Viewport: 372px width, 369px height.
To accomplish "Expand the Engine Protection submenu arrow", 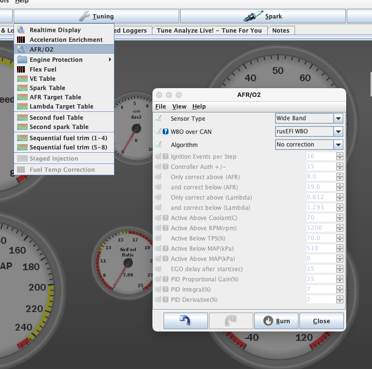I will click(x=110, y=59).
